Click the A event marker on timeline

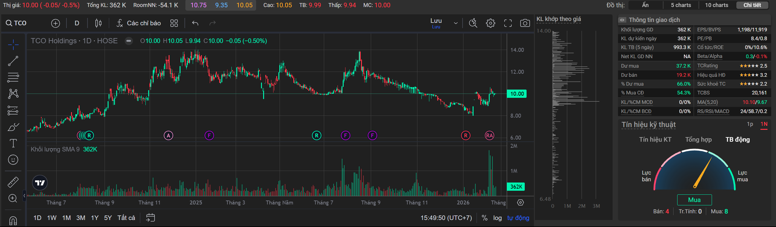click(168, 136)
